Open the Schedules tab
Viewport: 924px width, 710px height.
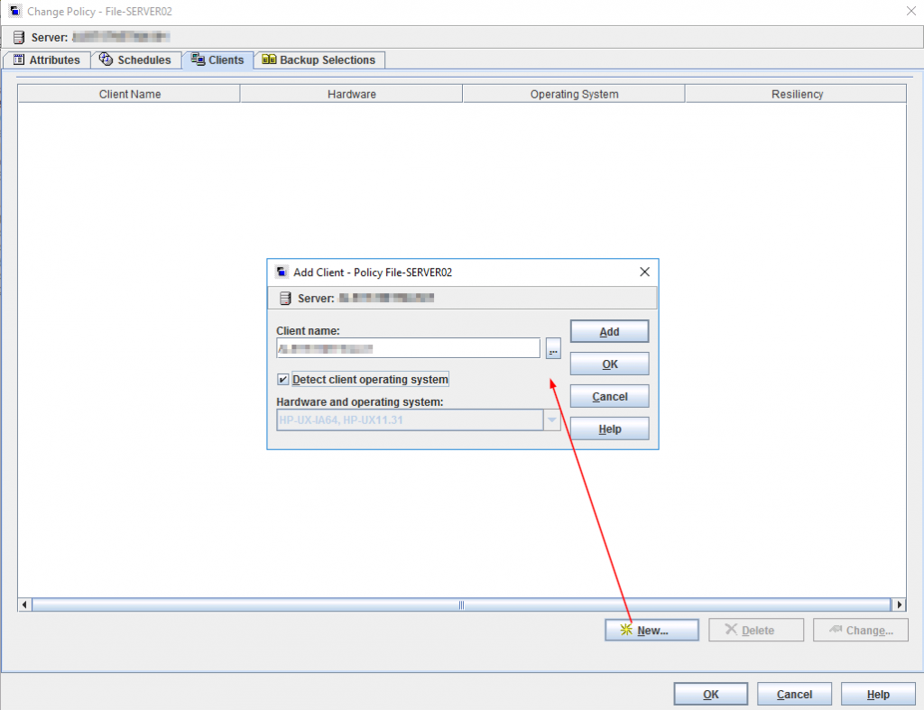click(135, 60)
